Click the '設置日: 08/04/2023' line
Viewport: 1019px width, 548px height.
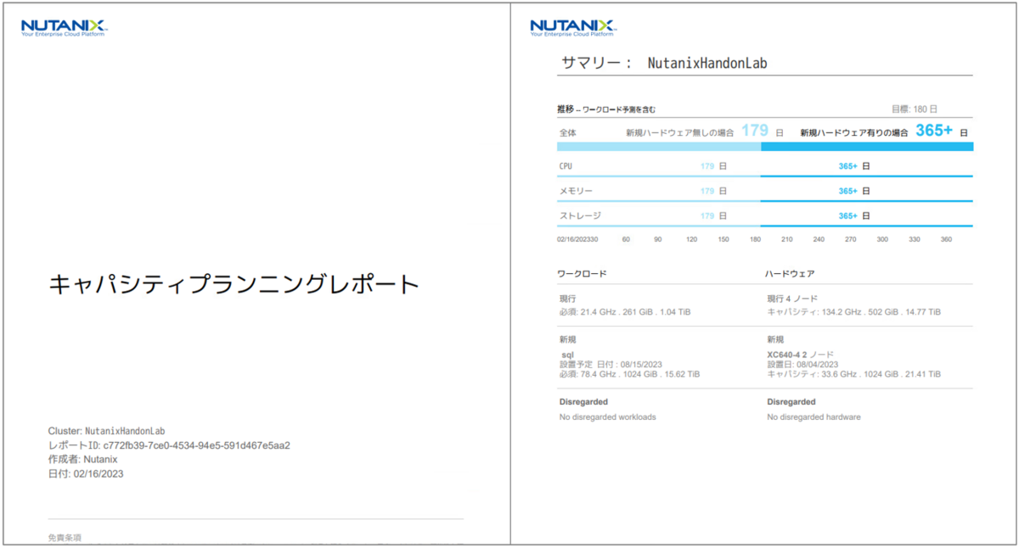[x=802, y=364]
